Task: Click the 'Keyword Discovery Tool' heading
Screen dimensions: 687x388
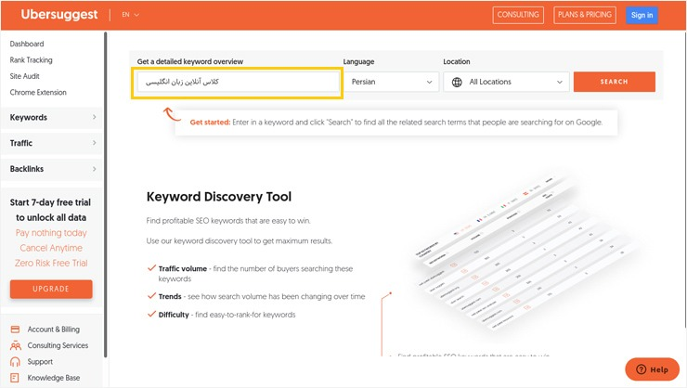Action: pos(218,197)
